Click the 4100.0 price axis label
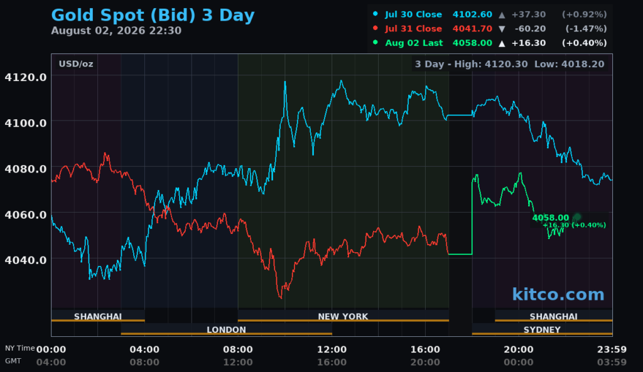Screen dimensions: 643x372 click(x=25, y=122)
